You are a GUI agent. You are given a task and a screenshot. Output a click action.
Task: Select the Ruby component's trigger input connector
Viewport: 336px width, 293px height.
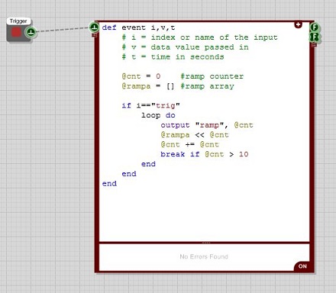[x=94, y=27]
